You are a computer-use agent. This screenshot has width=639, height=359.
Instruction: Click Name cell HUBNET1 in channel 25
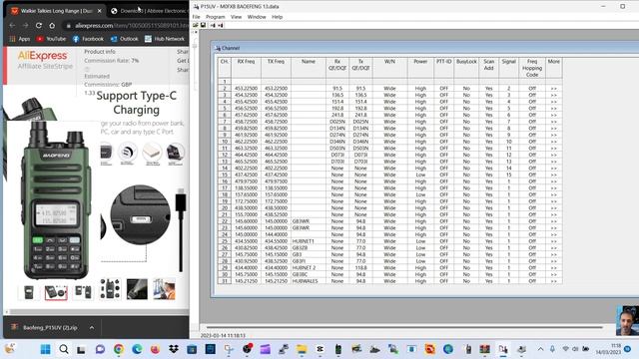(x=309, y=241)
